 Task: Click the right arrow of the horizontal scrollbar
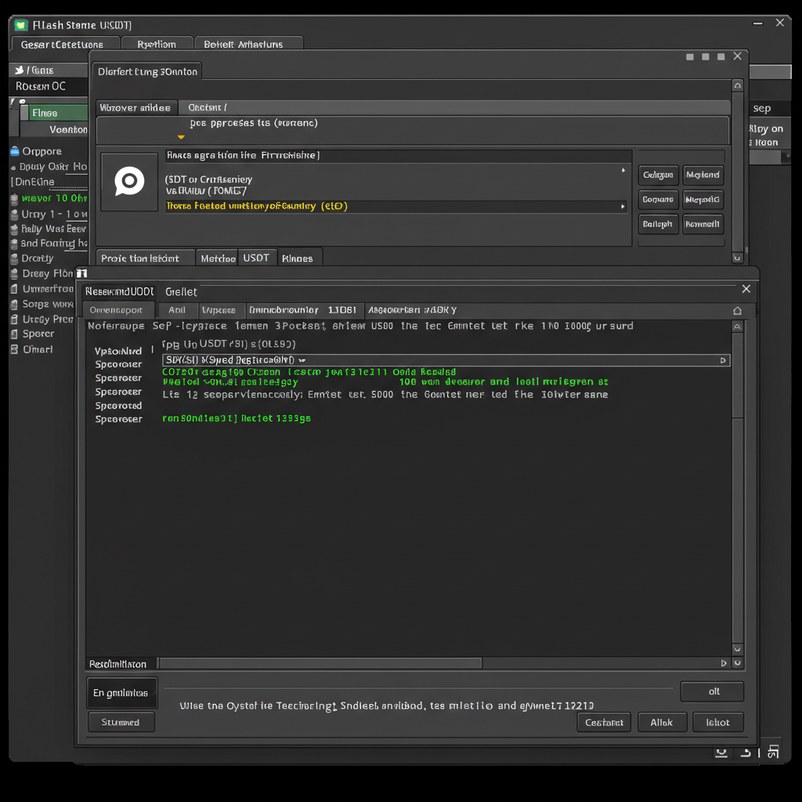pyautogui.click(x=723, y=663)
